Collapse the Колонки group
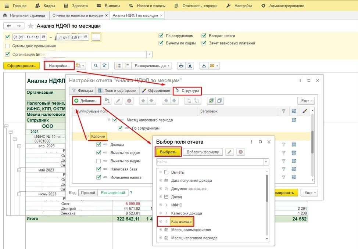The width and height of the screenshot is (358, 249). point(87,136)
